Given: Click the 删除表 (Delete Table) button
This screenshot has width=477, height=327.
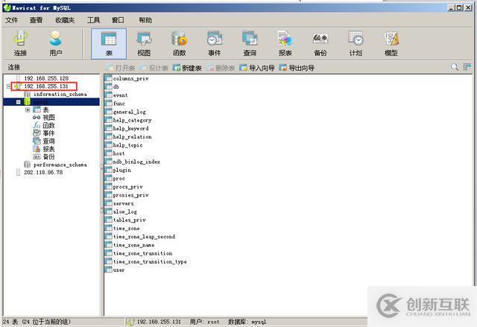Looking at the screenshot, I should click(x=221, y=68).
